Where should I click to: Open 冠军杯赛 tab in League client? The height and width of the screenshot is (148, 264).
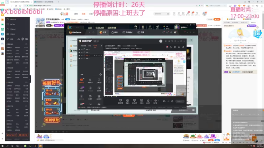coord(112,28)
